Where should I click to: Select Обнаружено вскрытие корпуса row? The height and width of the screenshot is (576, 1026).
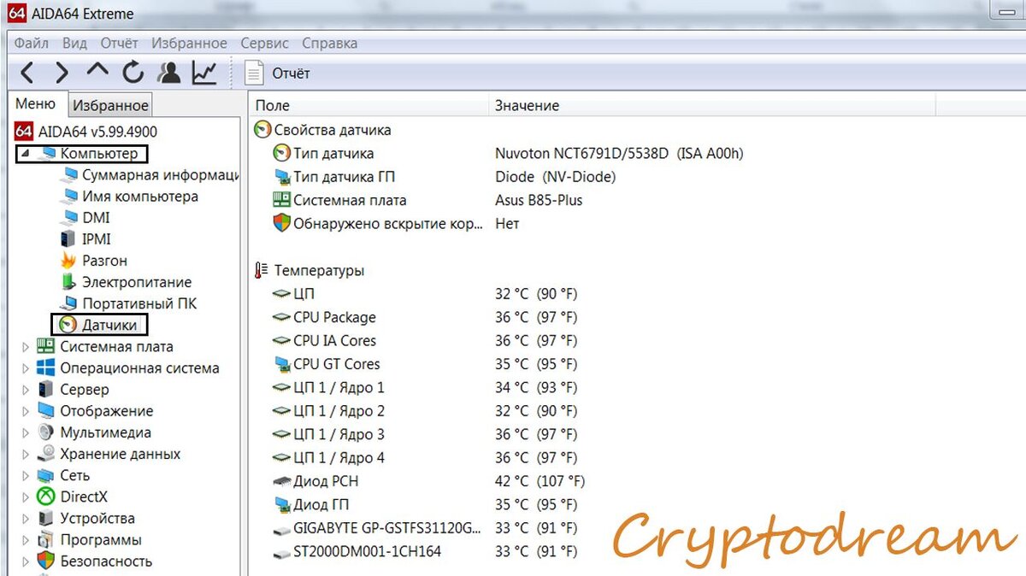(x=396, y=224)
